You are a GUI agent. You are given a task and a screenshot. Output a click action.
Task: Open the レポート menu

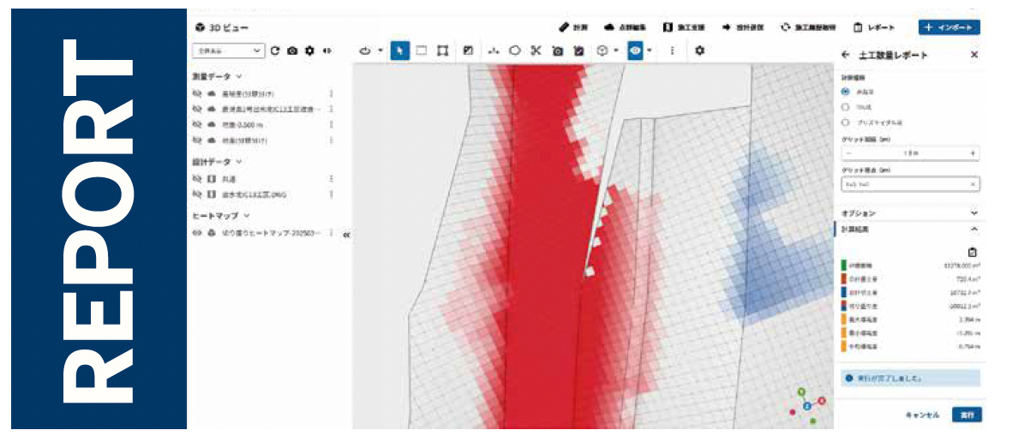[874, 27]
